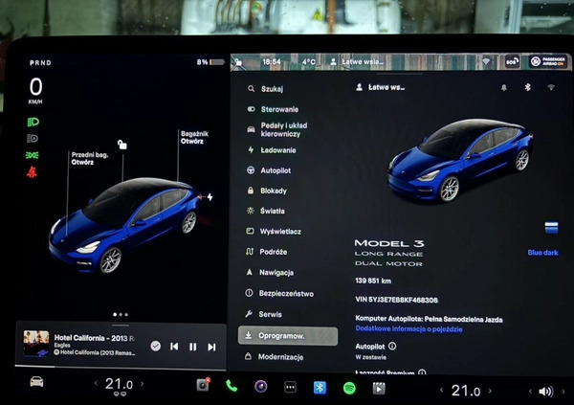Tap the driver 21.0 temperature setting

(x=119, y=385)
